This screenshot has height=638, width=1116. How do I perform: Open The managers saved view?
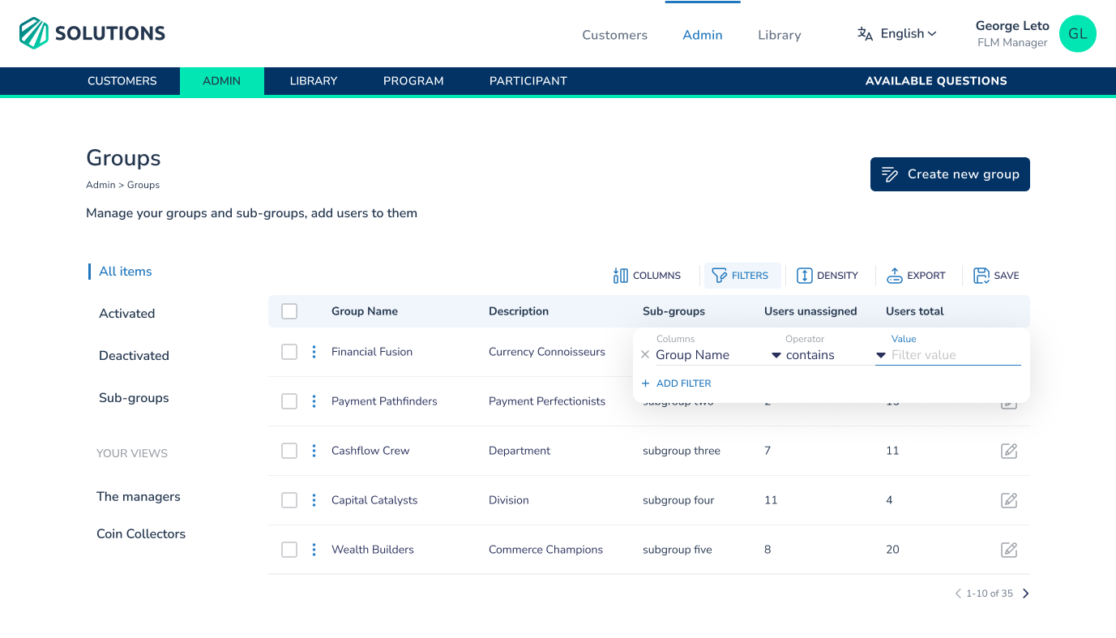pos(139,497)
